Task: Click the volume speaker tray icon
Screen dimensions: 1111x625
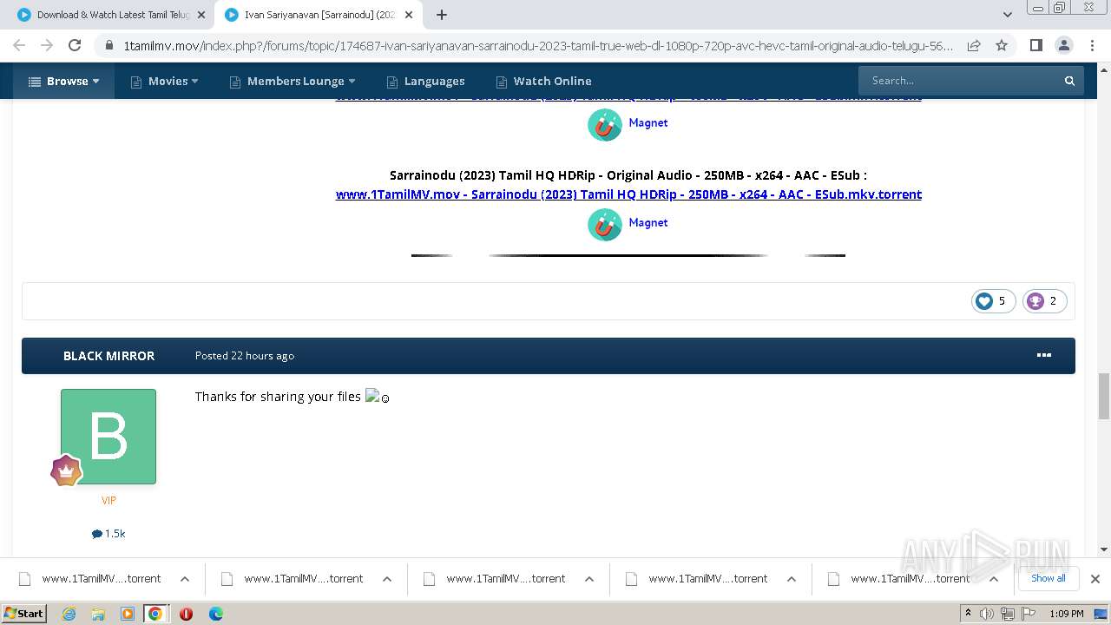Action: click(987, 614)
